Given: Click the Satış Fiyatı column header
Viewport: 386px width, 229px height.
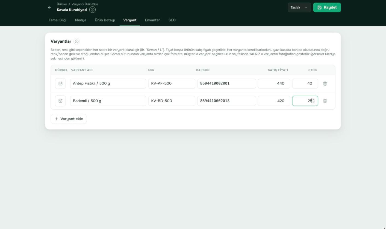Looking at the screenshot, I should (x=278, y=70).
